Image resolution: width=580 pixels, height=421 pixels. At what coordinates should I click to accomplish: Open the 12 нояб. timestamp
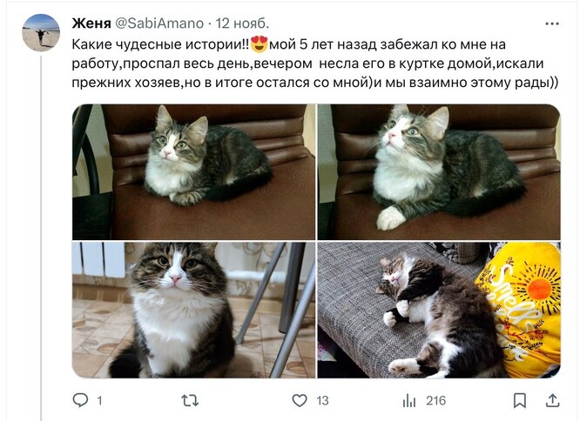tap(242, 23)
